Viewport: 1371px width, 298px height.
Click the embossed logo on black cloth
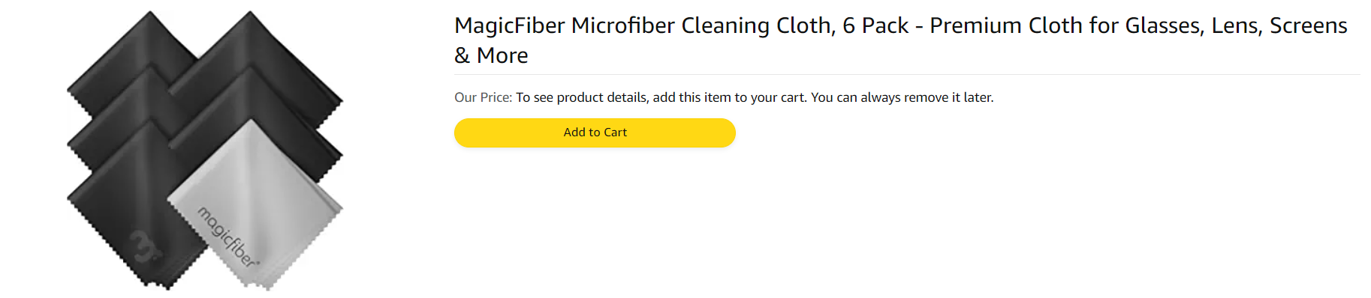click(x=144, y=247)
